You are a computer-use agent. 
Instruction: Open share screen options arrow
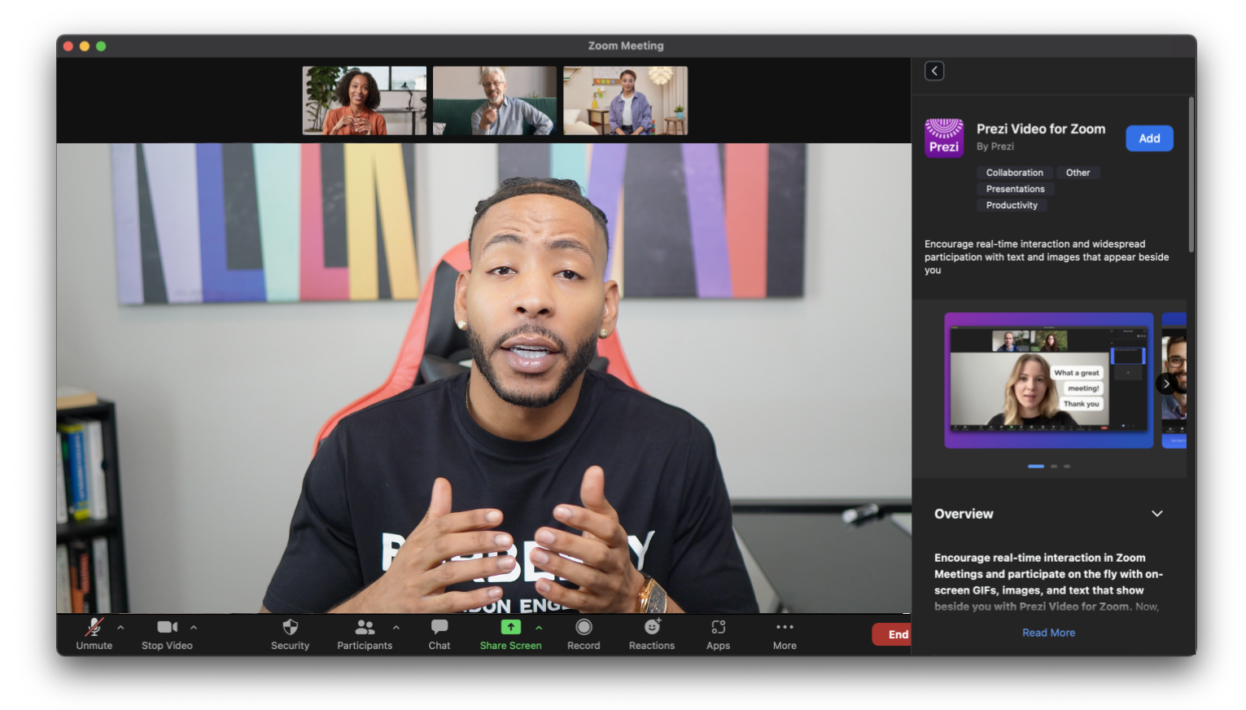539,628
